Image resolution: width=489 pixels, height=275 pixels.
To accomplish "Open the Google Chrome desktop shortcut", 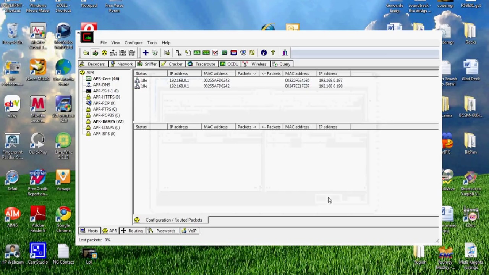I will (x=63, y=220).
